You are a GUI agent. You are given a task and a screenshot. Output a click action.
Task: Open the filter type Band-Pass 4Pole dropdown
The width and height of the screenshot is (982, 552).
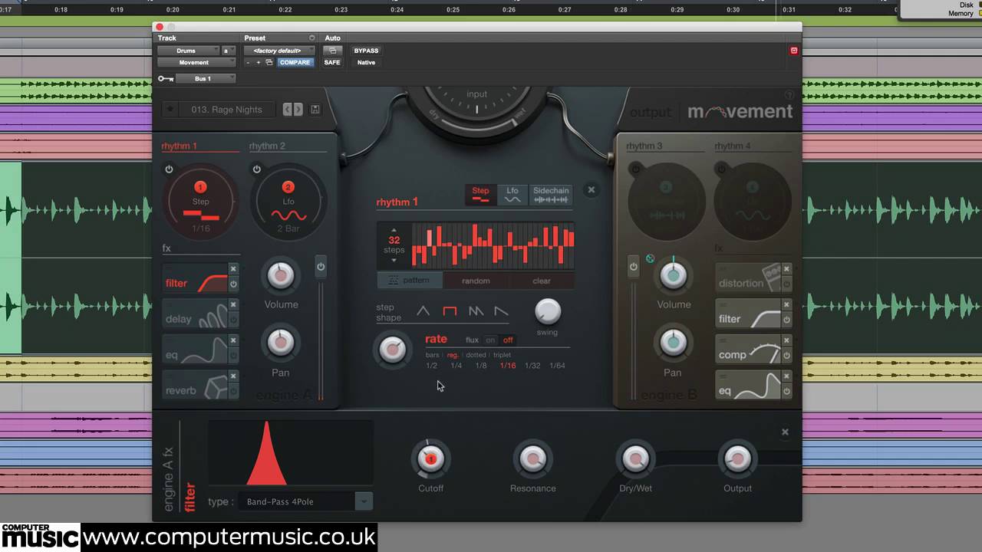pos(305,501)
